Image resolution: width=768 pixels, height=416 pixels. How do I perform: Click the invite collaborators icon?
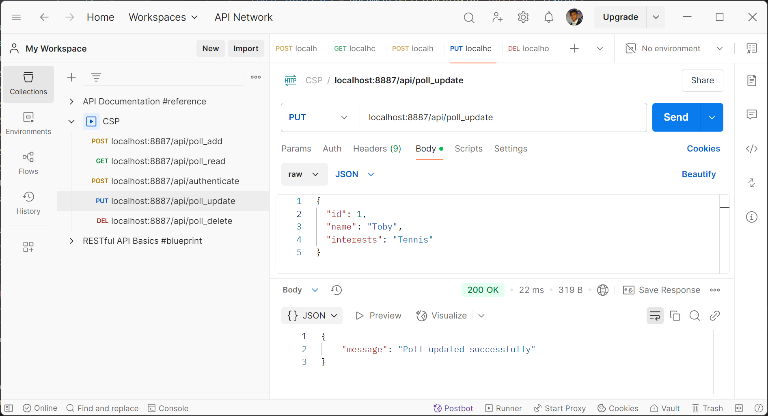tap(497, 17)
